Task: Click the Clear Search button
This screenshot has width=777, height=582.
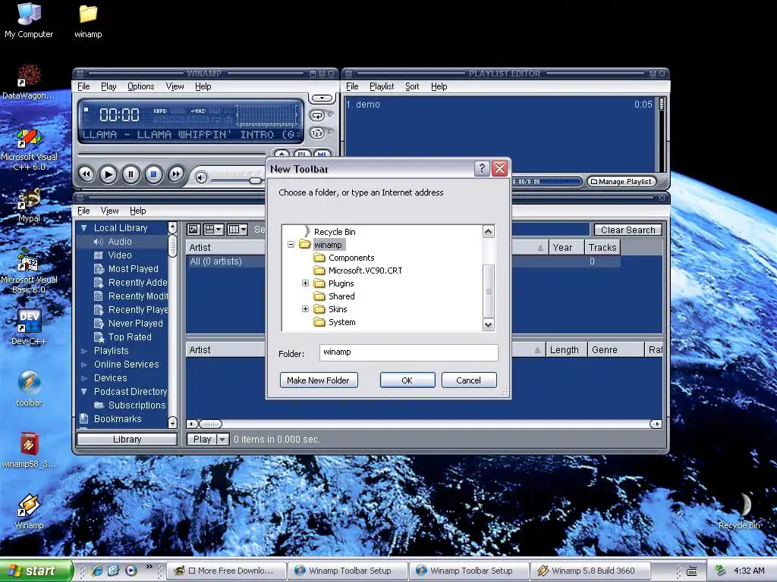Action: (x=628, y=230)
